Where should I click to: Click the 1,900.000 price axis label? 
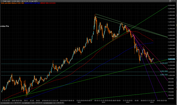coord(172,15)
